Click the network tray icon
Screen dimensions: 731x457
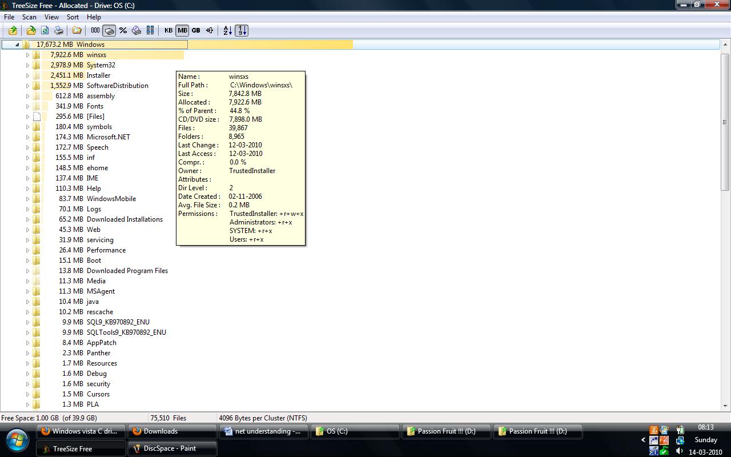point(680,440)
